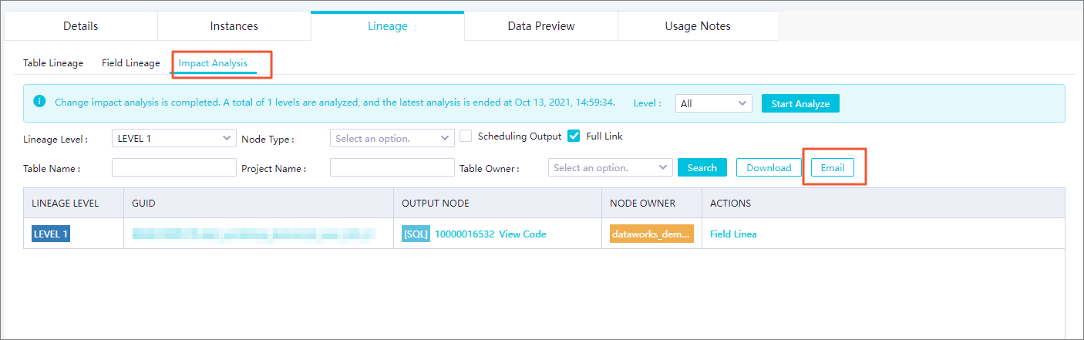1084x340 pixels.
Task: Select the Field Lineage sub-tab
Action: 130,63
